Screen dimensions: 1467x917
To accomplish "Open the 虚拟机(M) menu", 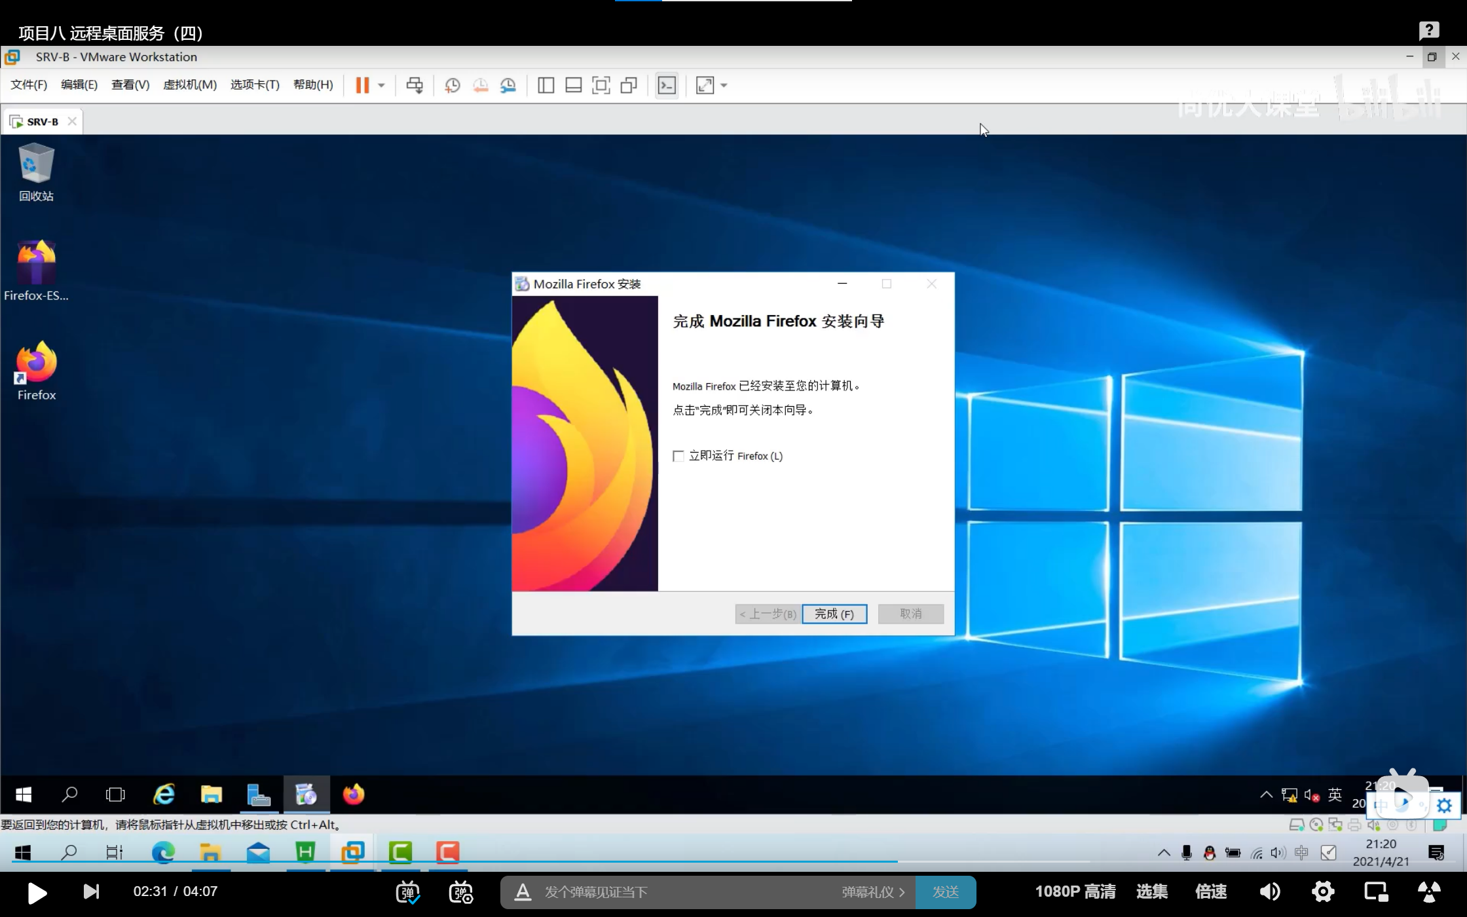I will pos(189,85).
